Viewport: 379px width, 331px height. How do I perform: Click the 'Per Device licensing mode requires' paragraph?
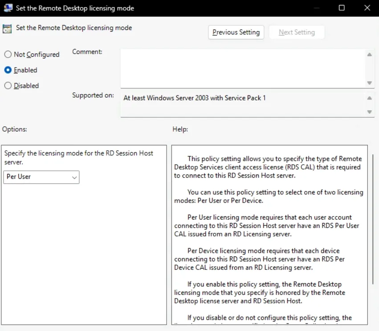[259, 259]
